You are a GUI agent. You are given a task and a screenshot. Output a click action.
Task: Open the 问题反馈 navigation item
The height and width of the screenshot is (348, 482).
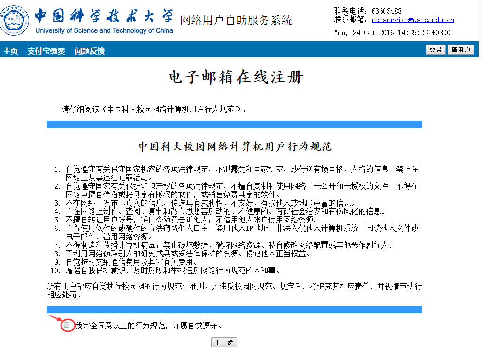tap(89, 51)
